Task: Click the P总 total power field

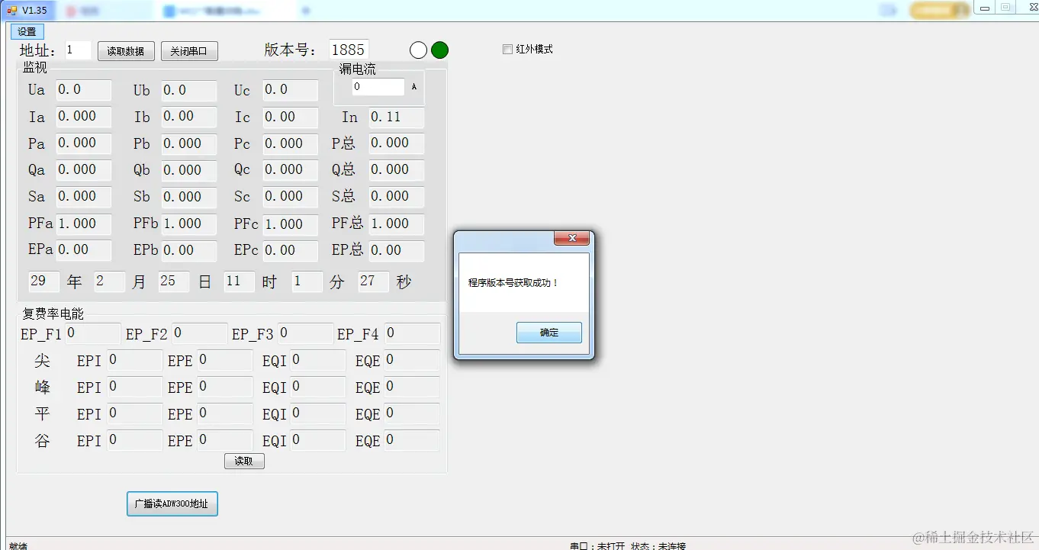Action: tap(397, 143)
